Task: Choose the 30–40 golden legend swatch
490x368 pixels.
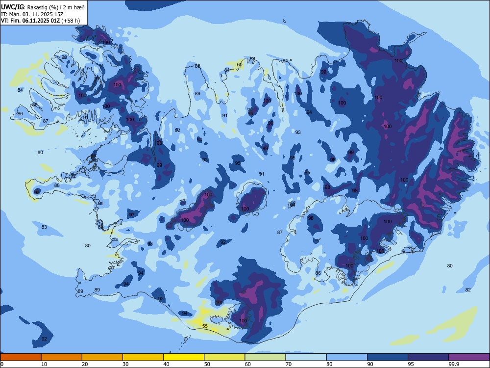Action: [143, 357]
